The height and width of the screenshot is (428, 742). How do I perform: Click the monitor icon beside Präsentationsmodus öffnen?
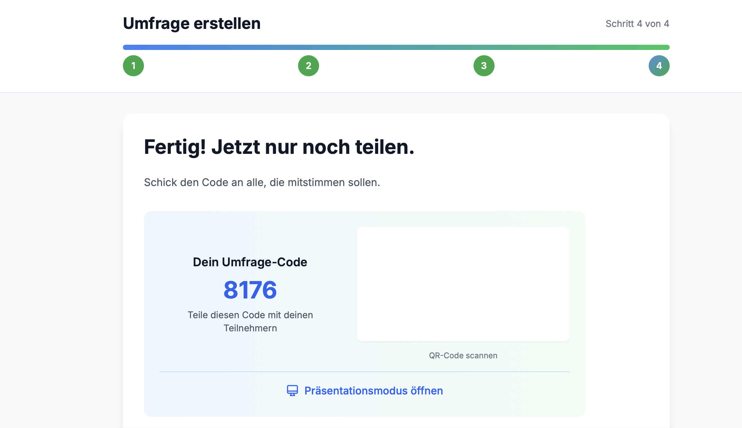point(292,391)
